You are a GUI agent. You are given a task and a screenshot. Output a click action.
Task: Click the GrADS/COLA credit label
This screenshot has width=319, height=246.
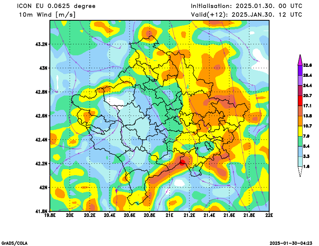point(14,243)
